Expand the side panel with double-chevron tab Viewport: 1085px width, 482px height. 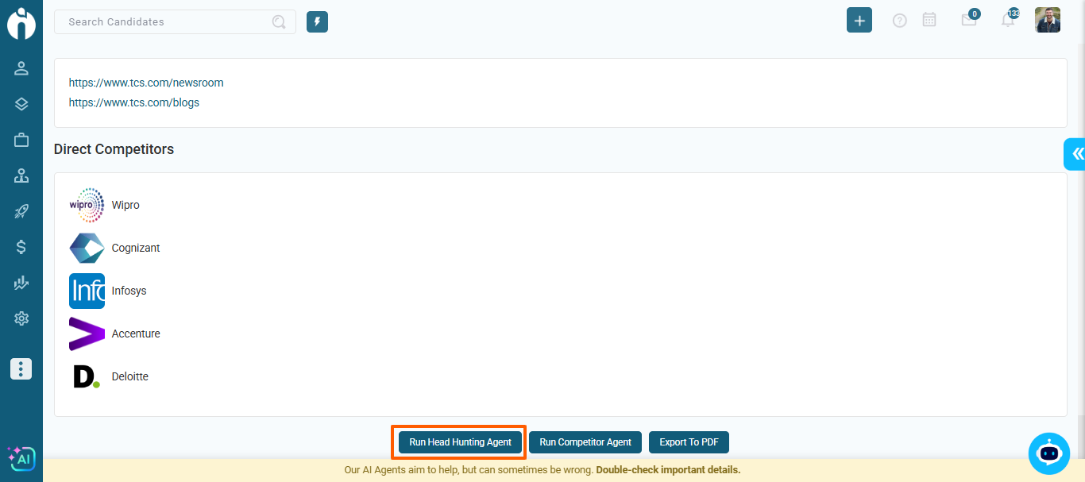(x=1075, y=154)
